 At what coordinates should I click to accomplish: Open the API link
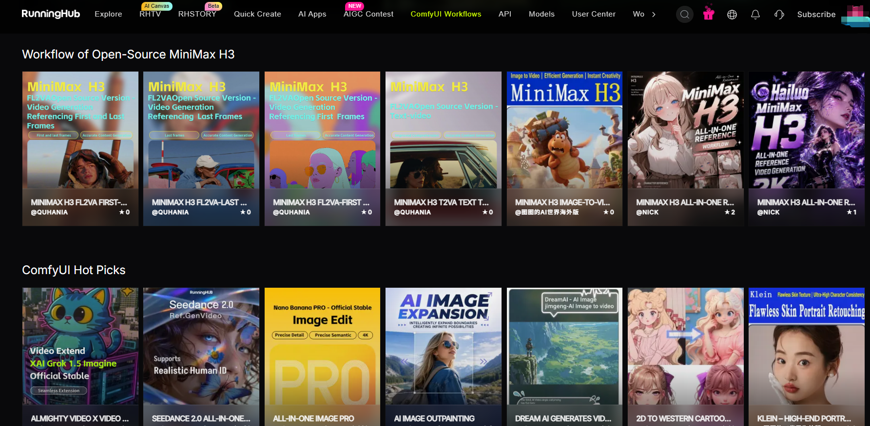[x=505, y=14]
